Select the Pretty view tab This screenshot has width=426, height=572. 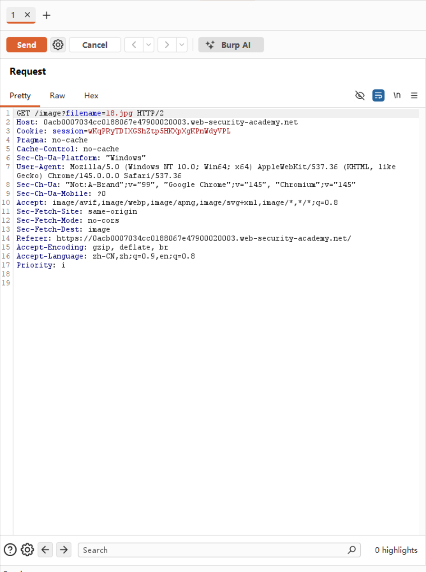coord(20,96)
